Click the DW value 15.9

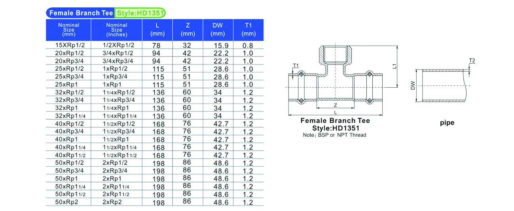(x=221, y=45)
